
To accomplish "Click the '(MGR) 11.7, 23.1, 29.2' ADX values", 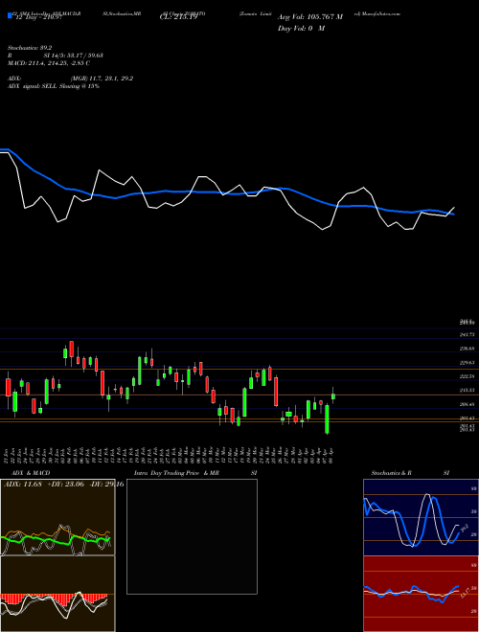I will (x=102, y=79).
